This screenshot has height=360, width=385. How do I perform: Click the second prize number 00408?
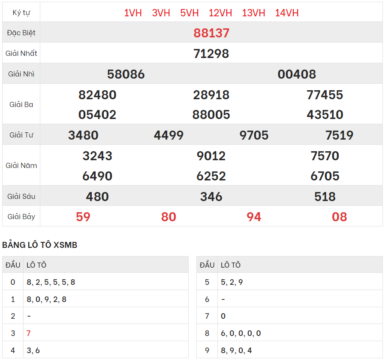(x=297, y=74)
